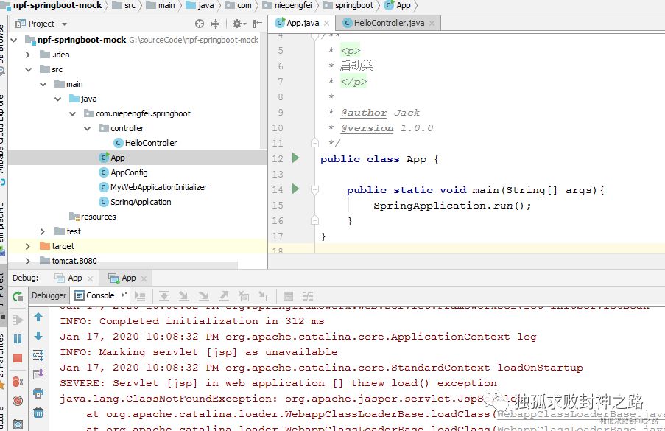Toggle soft-wrap in the console
Image resolution: width=665 pixels, height=431 pixels.
[x=38, y=354]
